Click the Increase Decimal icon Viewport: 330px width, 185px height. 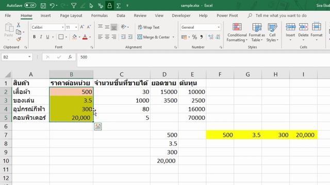click(211, 37)
